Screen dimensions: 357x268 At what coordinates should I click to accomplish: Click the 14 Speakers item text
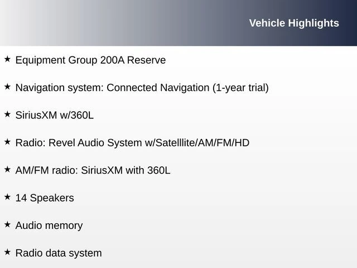click(x=44, y=198)
